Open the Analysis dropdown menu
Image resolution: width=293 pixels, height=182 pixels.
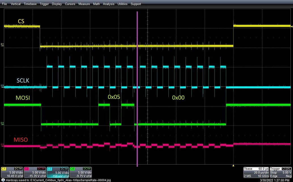tap(109, 4)
